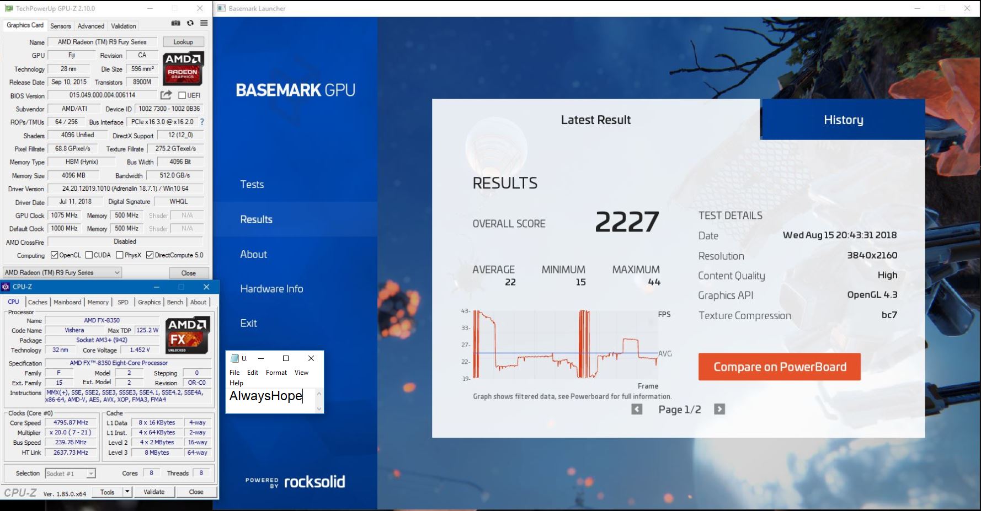The width and height of the screenshot is (981, 511).
Task: Select GPU-Z Graphics Card tab
Action: point(25,25)
